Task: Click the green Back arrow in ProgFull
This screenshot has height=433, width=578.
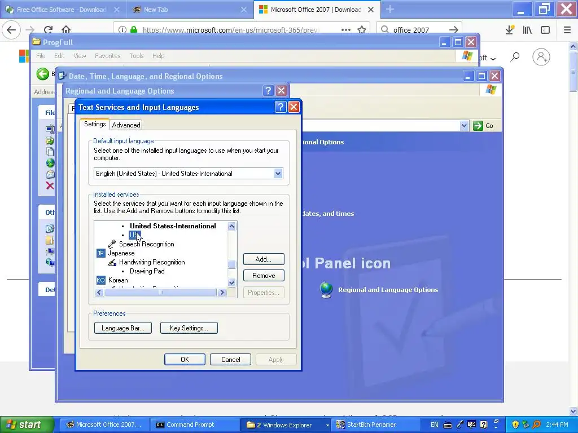Action: coord(43,74)
